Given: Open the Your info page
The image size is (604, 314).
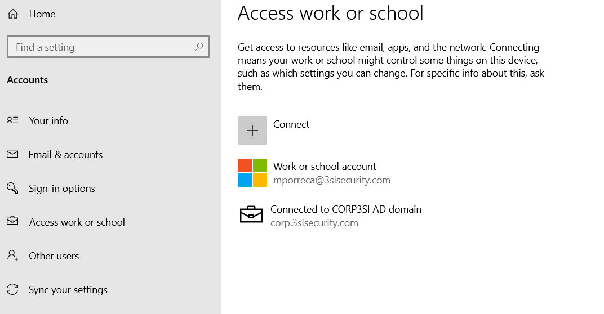Looking at the screenshot, I should pyautogui.click(x=48, y=121).
